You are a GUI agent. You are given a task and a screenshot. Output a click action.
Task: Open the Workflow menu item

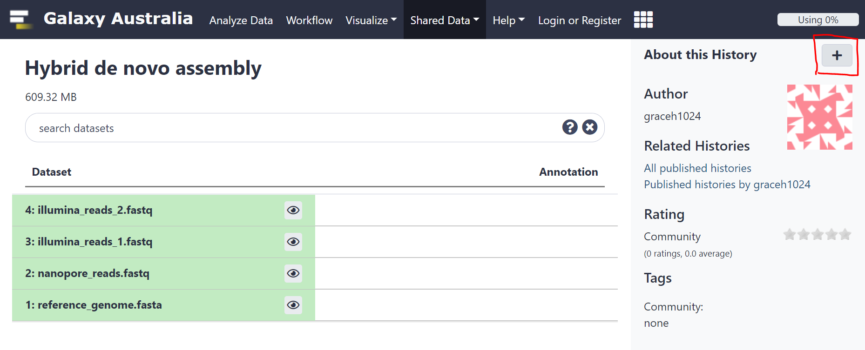click(309, 20)
